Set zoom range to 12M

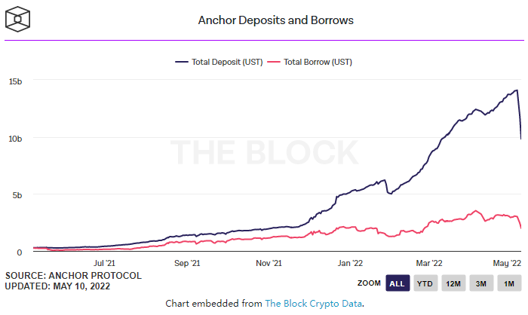click(x=453, y=283)
